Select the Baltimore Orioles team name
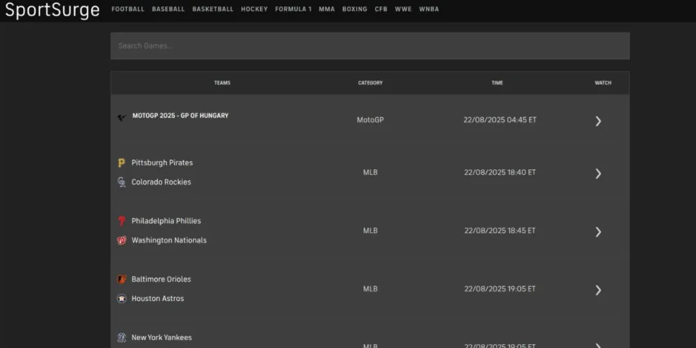This screenshot has height=348, width=696. pyautogui.click(x=161, y=279)
